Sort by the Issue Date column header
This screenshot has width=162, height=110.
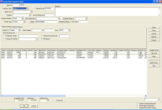(x=10, y=50)
